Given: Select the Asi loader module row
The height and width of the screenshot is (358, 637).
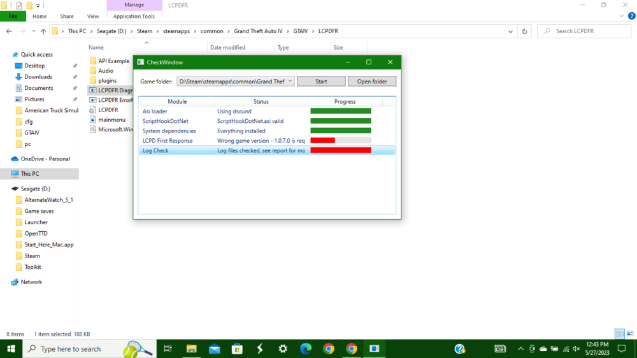Looking at the screenshot, I should [x=266, y=111].
